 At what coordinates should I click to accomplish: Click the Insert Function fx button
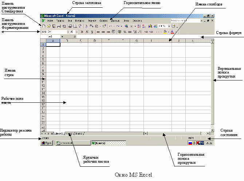(x=75, y=37)
